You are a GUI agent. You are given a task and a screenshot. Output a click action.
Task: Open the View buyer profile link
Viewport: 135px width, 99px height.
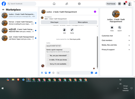tap(75, 39)
